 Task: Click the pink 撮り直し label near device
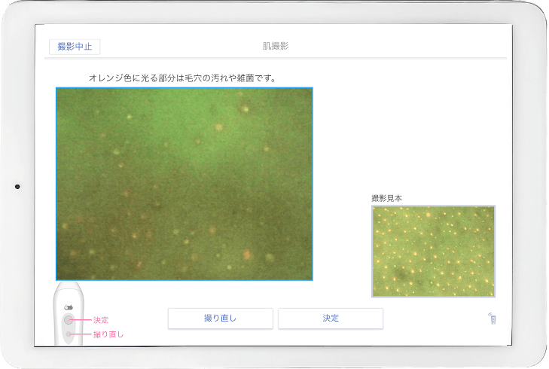click(x=108, y=334)
